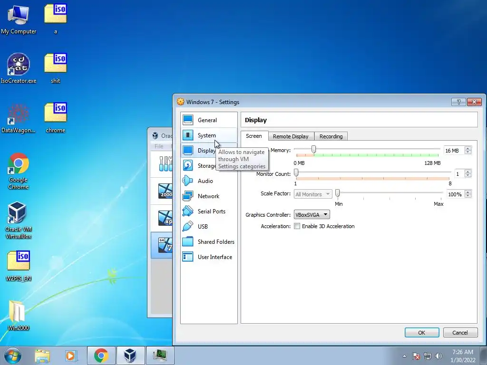Click OK to save settings
The width and height of the screenshot is (487, 365).
pyautogui.click(x=422, y=332)
